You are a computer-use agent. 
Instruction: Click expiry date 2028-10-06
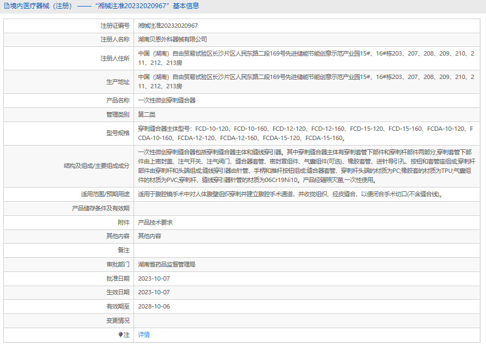tap(154, 306)
